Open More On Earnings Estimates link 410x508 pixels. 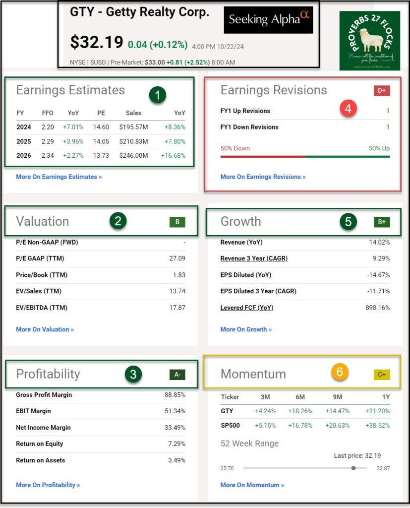(59, 177)
